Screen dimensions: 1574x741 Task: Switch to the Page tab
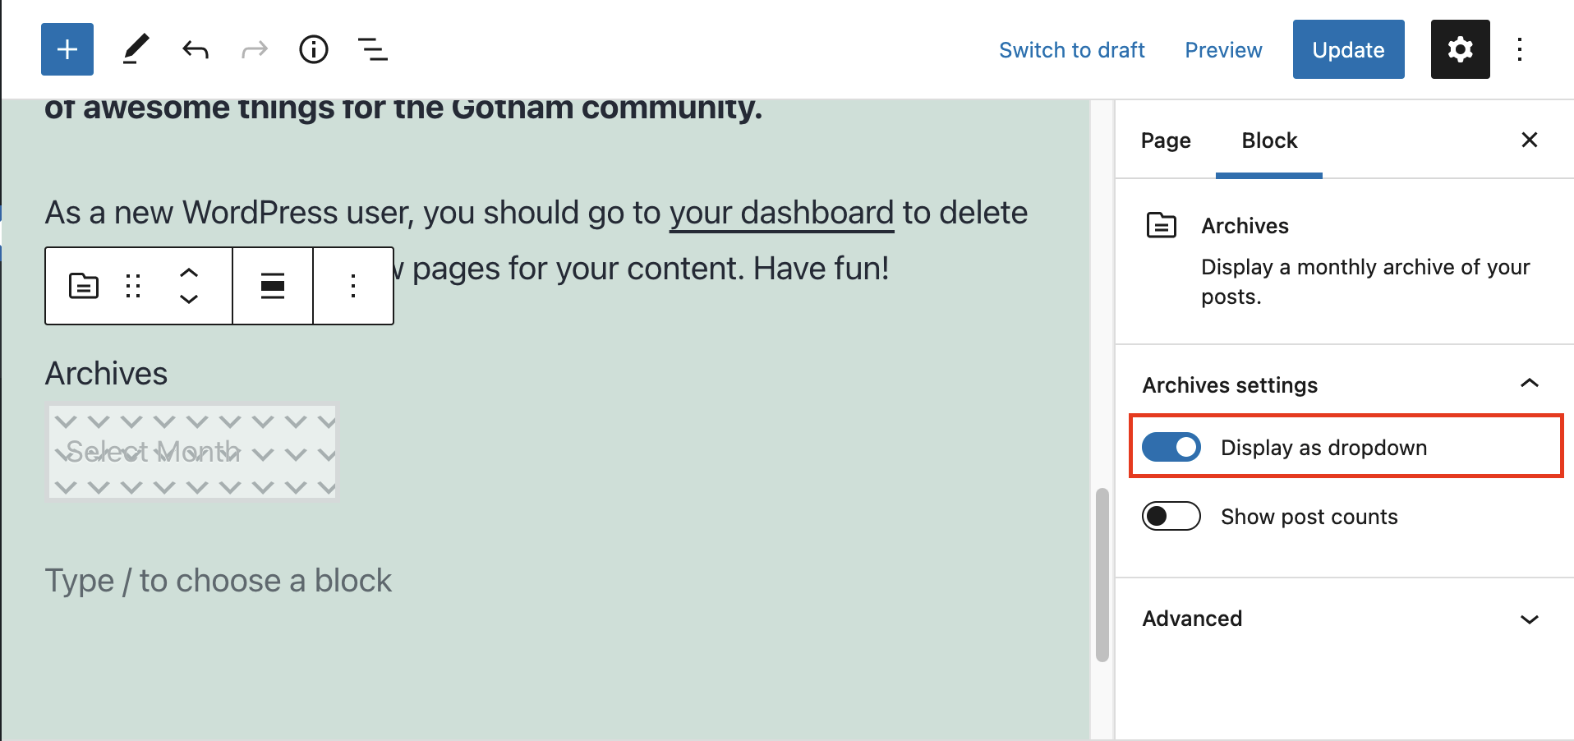tap(1165, 140)
